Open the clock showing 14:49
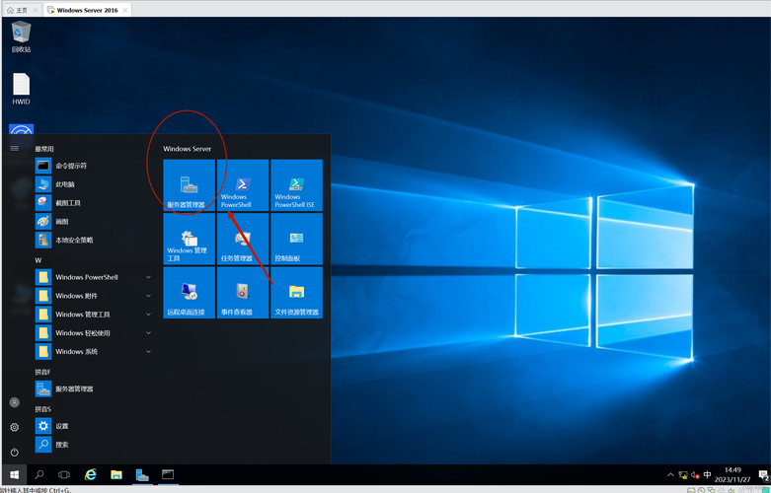Image resolution: width=771 pixels, height=493 pixels. click(732, 475)
